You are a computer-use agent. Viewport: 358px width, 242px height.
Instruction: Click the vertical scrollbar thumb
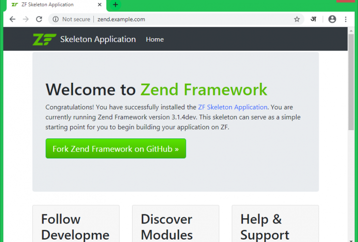[x=351, y=82]
